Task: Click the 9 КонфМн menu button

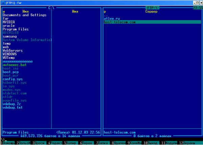Action: [134, 143]
